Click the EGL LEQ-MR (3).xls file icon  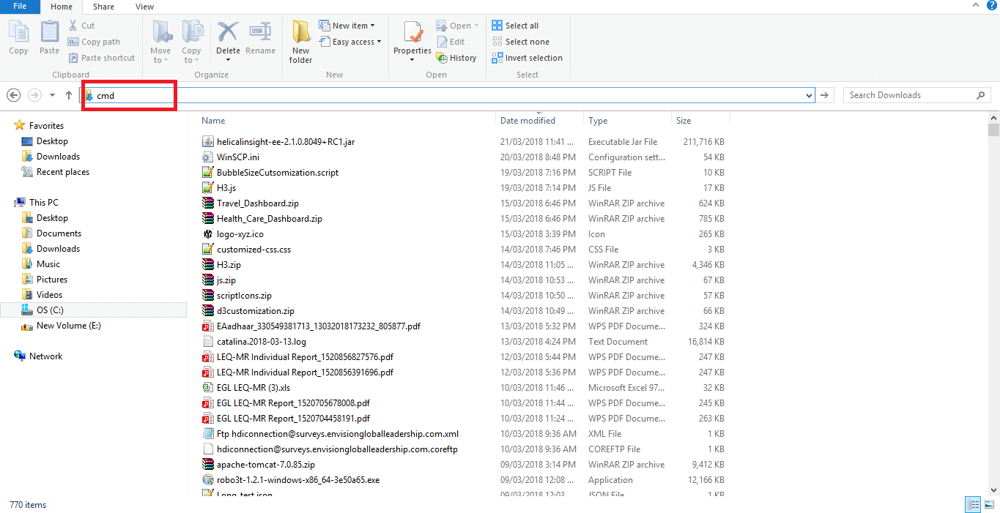click(x=207, y=388)
